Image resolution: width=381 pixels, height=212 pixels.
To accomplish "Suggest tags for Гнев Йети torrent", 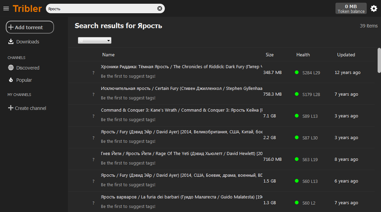I will (x=128, y=163).
